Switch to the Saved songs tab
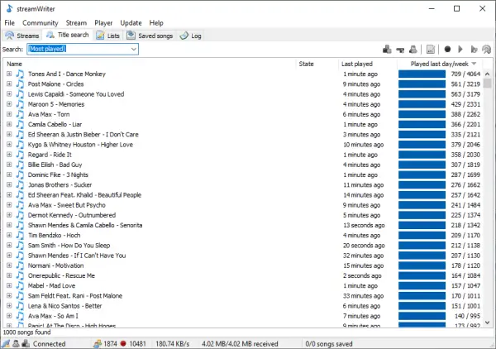Image resolution: width=496 pixels, height=349 pixels. point(150,36)
